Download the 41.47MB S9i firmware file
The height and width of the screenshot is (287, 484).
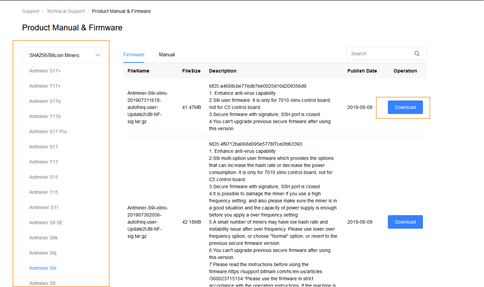[x=405, y=107]
